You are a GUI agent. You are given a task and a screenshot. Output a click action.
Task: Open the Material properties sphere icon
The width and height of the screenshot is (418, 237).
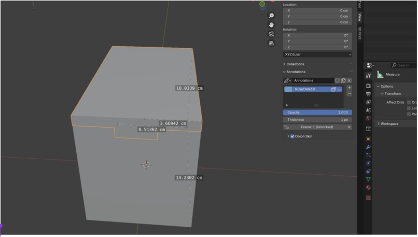[x=368, y=187]
